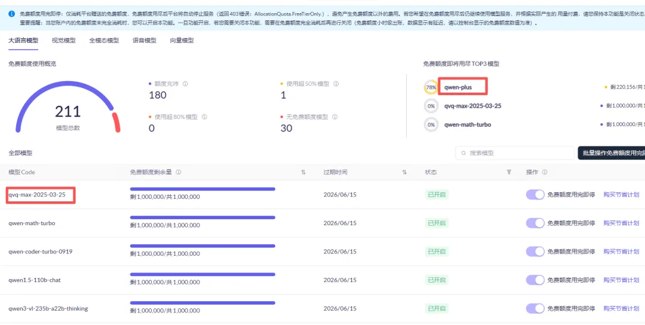This screenshot has width=645, height=325.
Task: Click the qwen-plus entry in TOP3 list
Action: 458,87
